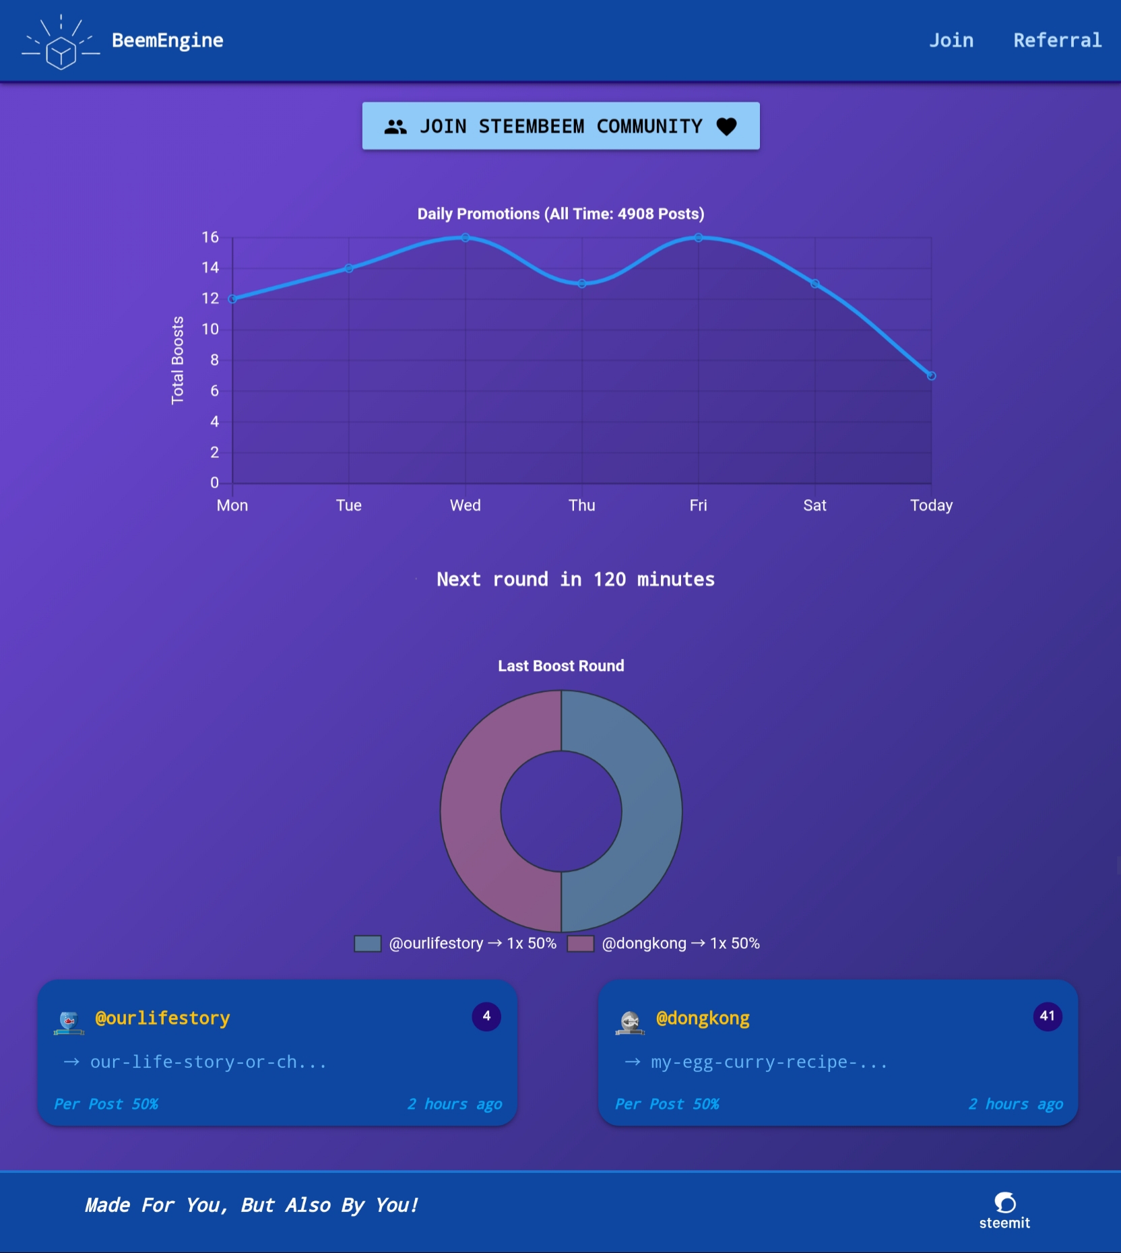The width and height of the screenshot is (1121, 1253).
Task: Select the Tuesday data point on chart
Action: (x=349, y=268)
